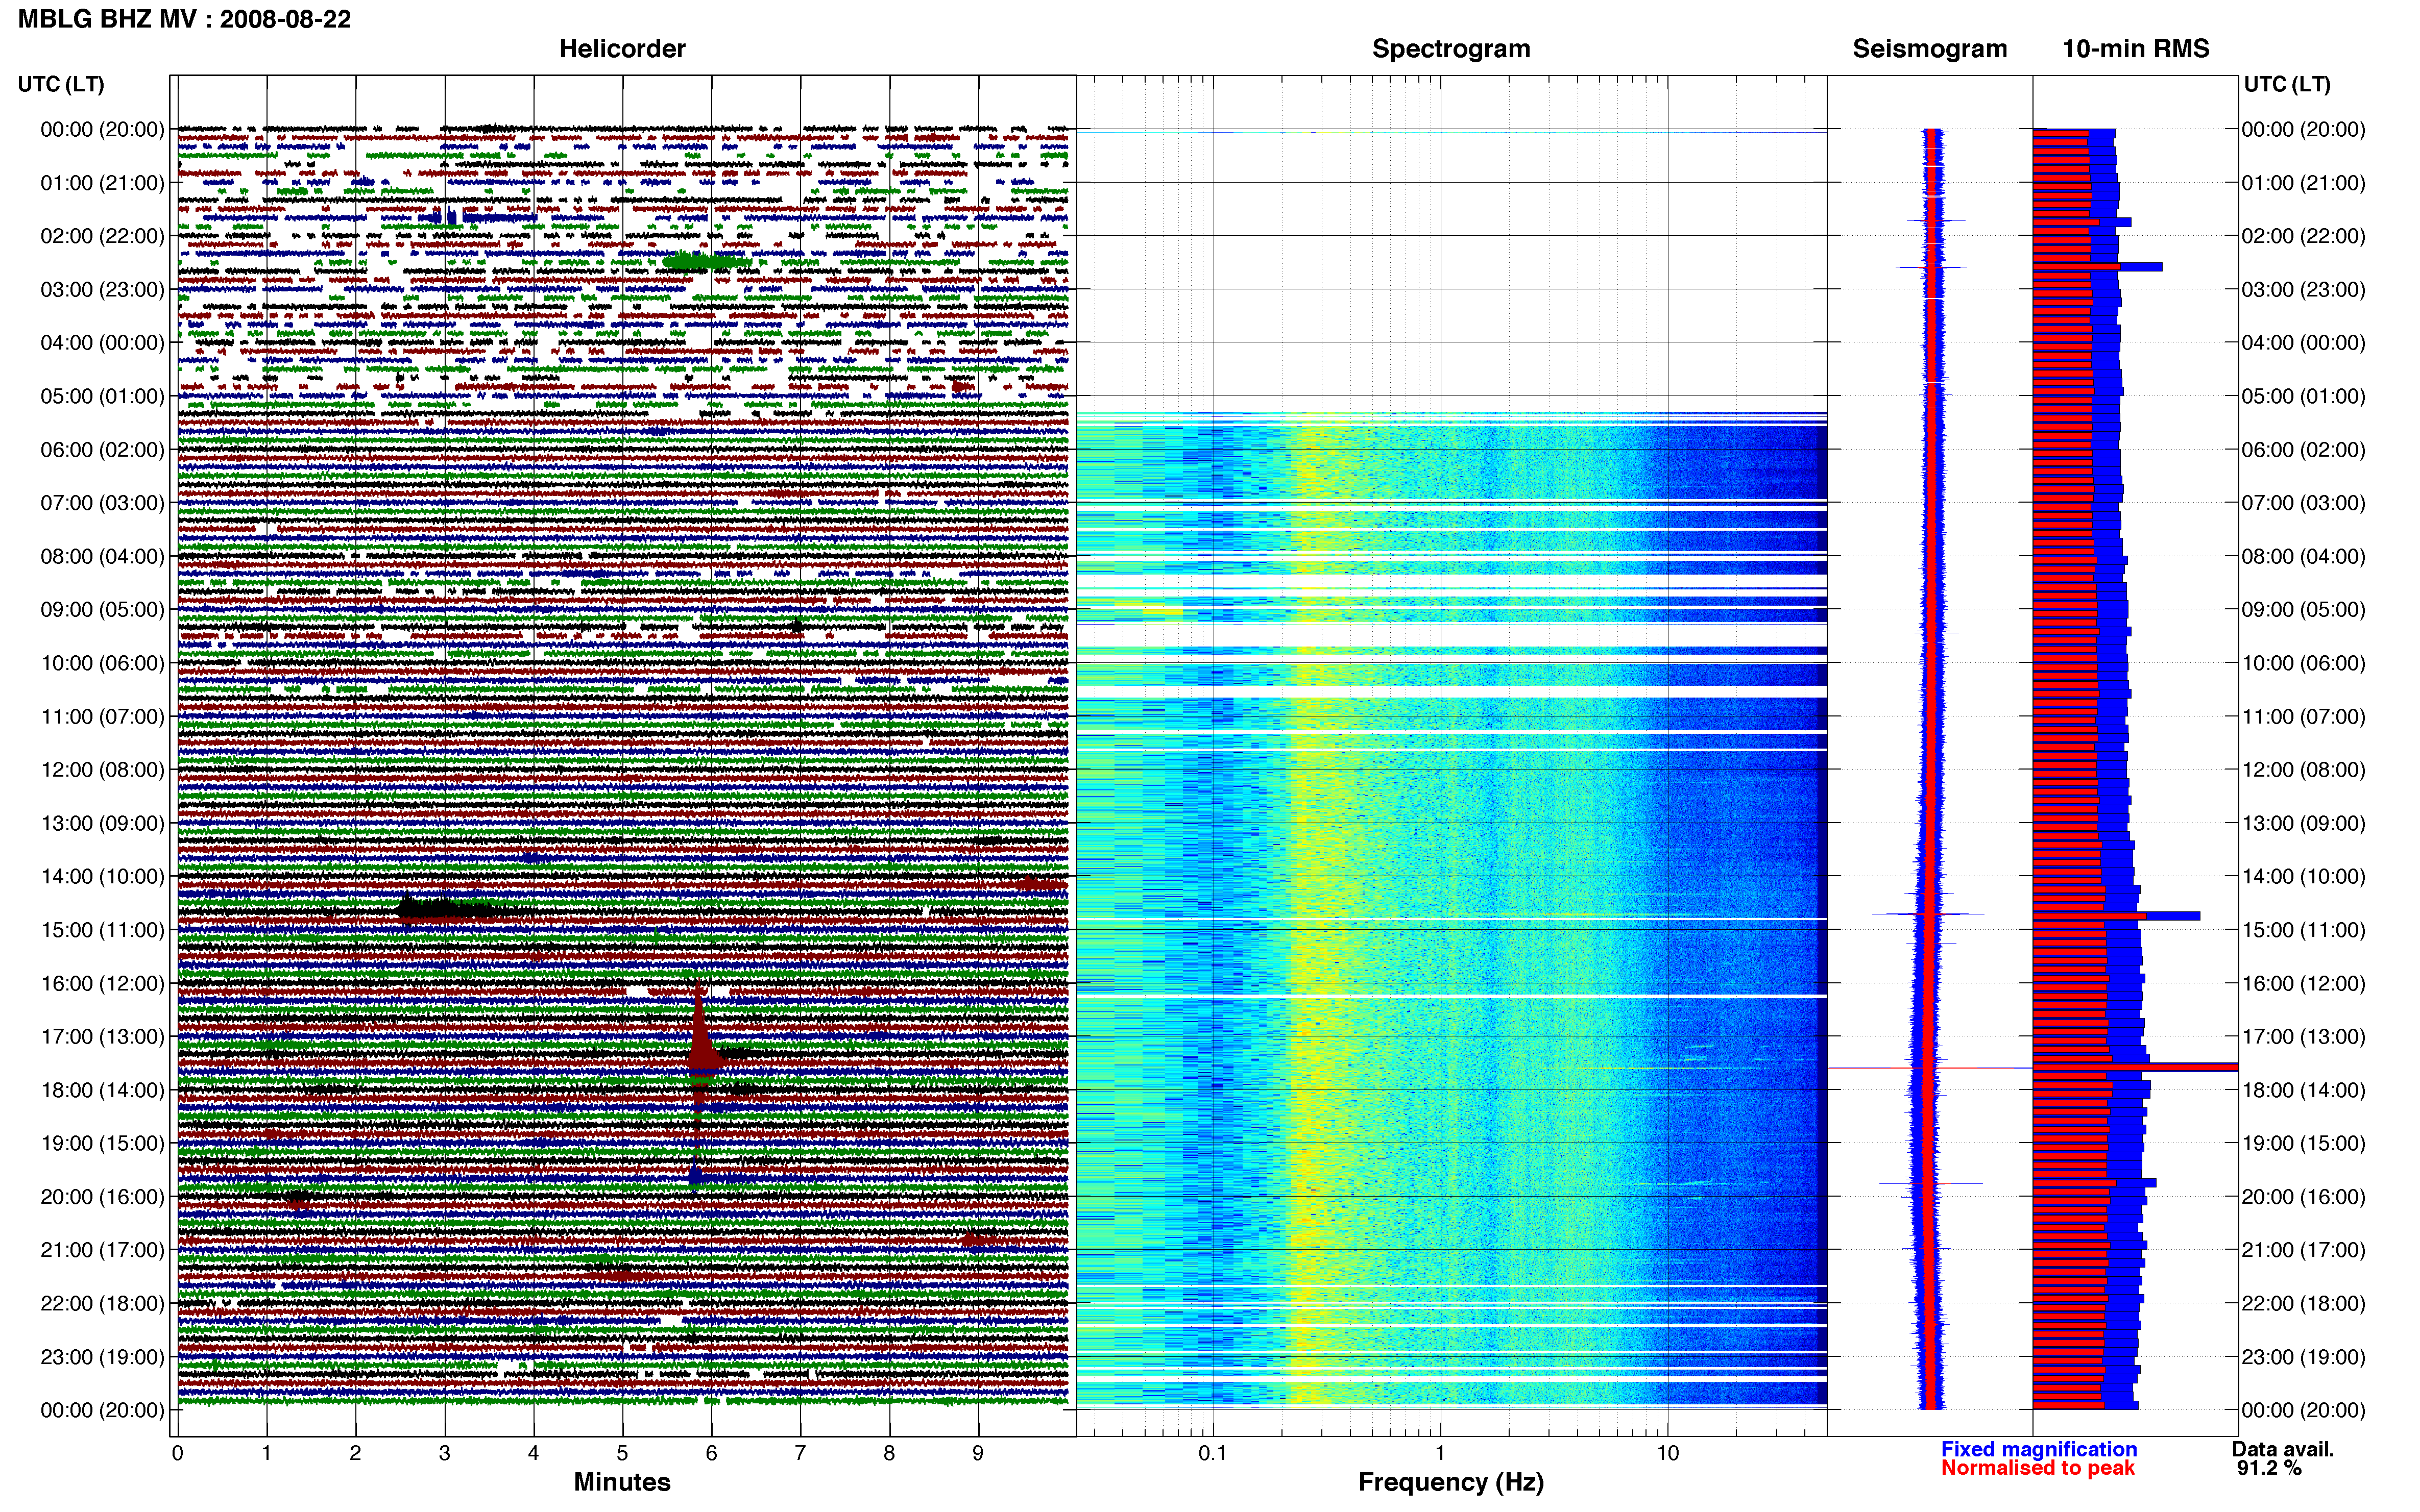
Task: Click the 19:00 (15:00) label on the right axis
Action: [2303, 1143]
